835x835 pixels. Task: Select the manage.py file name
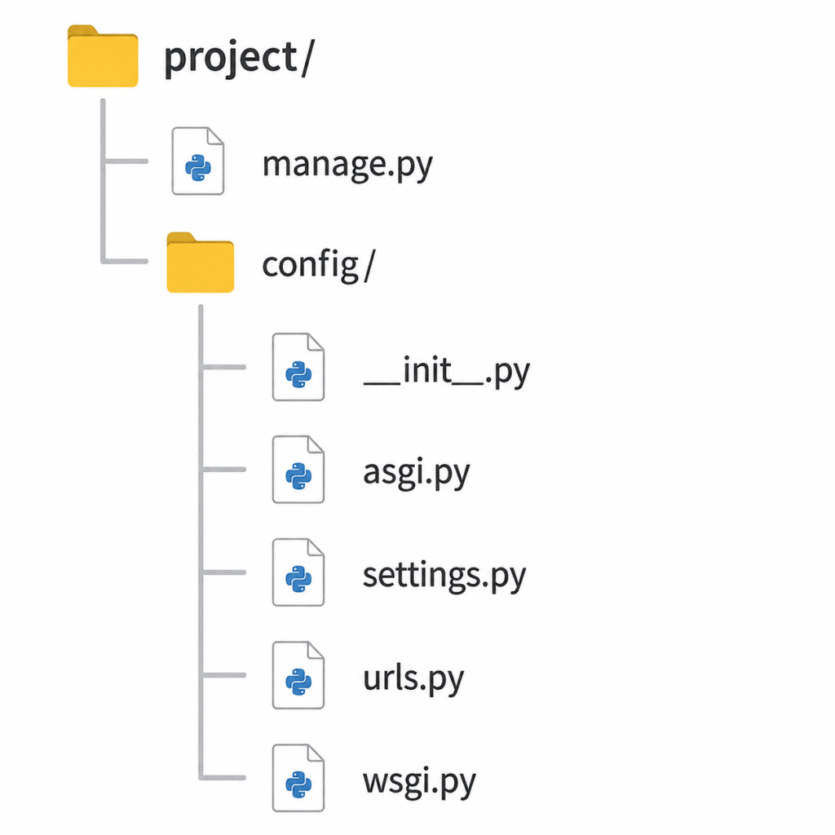pos(347,165)
